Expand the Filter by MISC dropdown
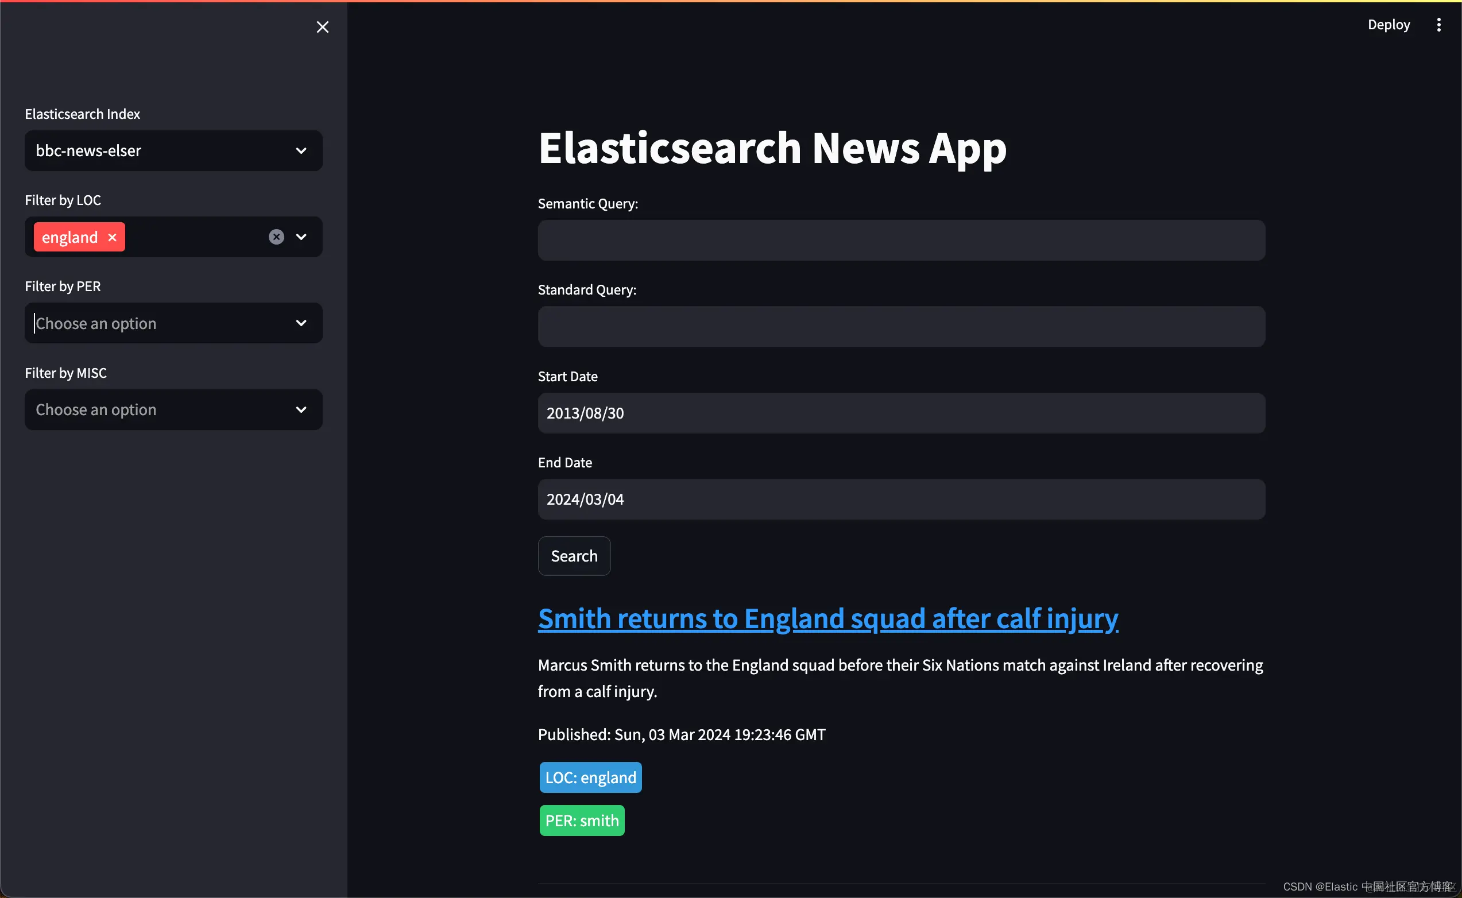Screen dimensions: 1462x898 [x=301, y=410]
